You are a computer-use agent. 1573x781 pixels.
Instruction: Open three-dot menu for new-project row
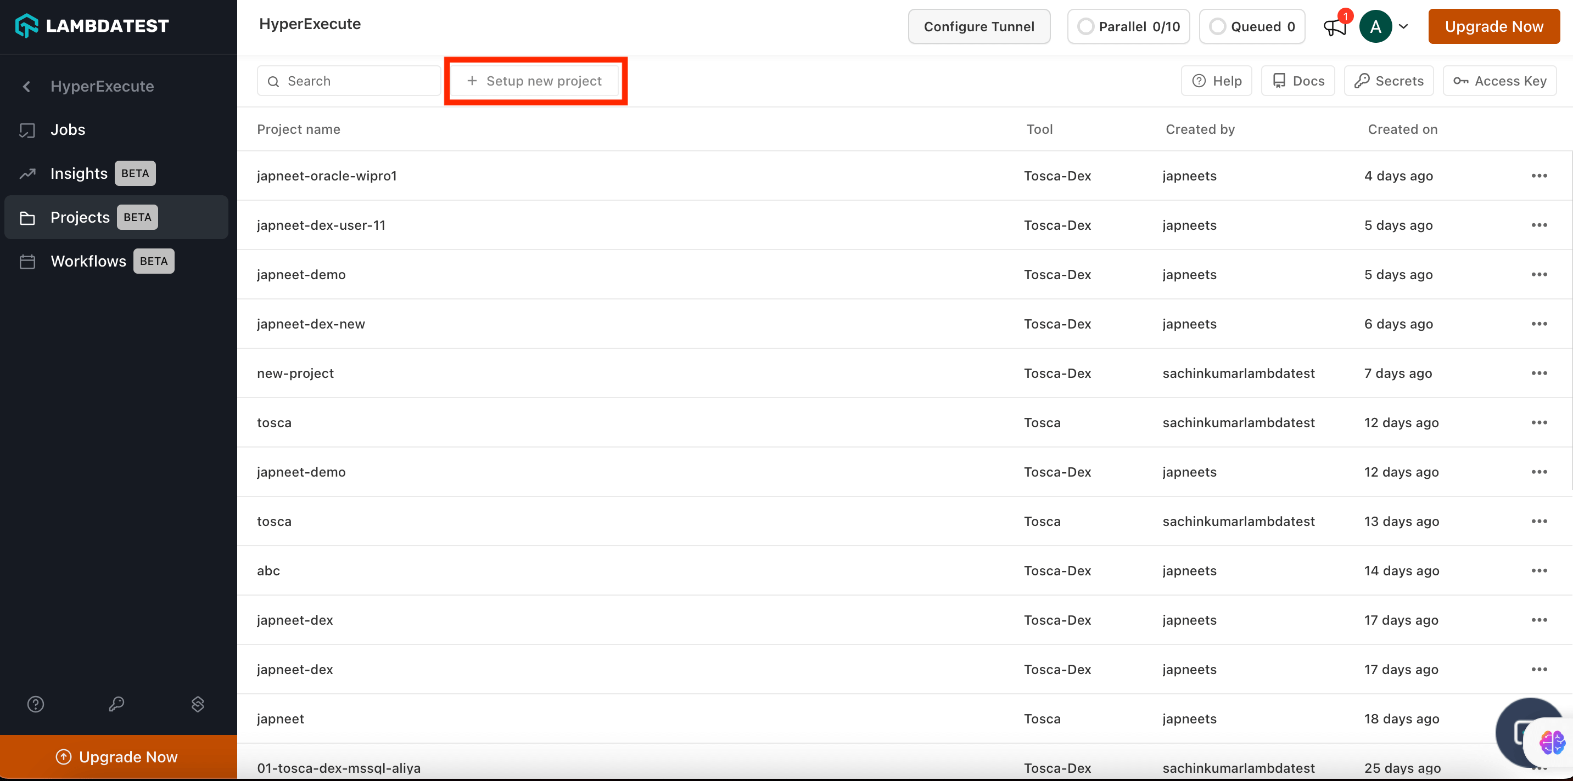[x=1539, y=373]
